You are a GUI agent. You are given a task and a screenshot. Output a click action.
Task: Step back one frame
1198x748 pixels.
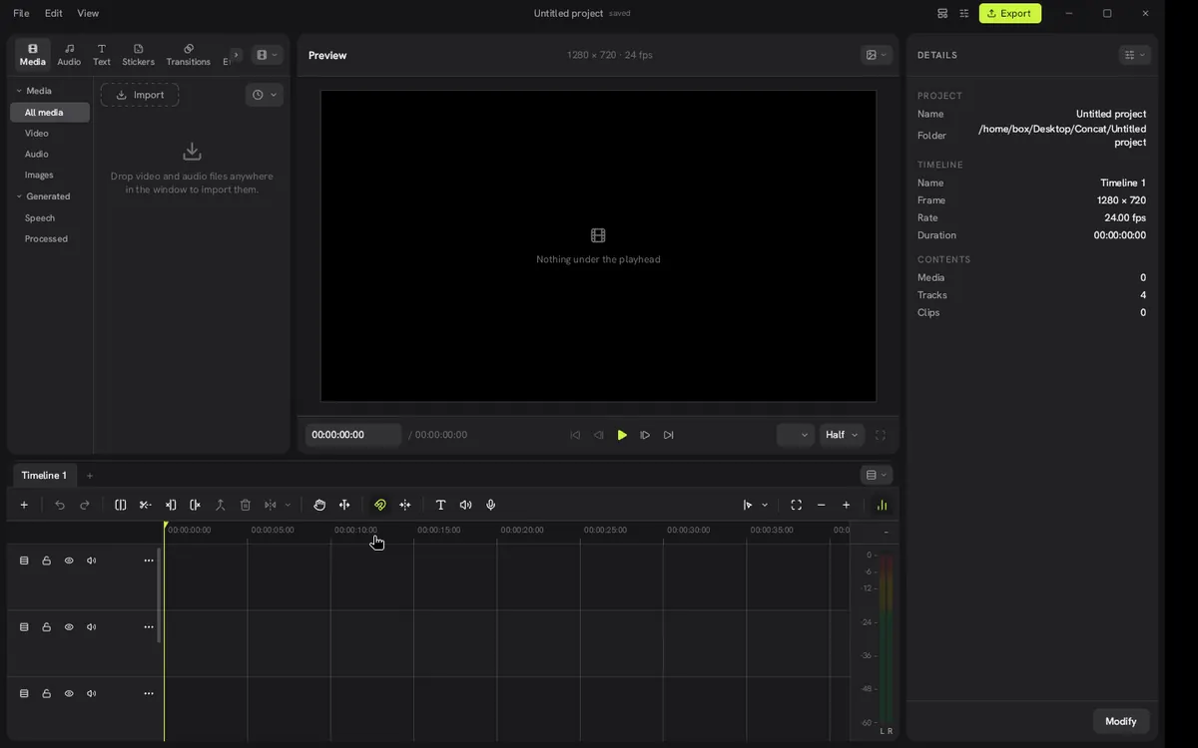pos(599,435)
